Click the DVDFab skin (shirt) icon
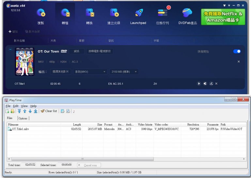251x178 pixels. tap(225, 6)
